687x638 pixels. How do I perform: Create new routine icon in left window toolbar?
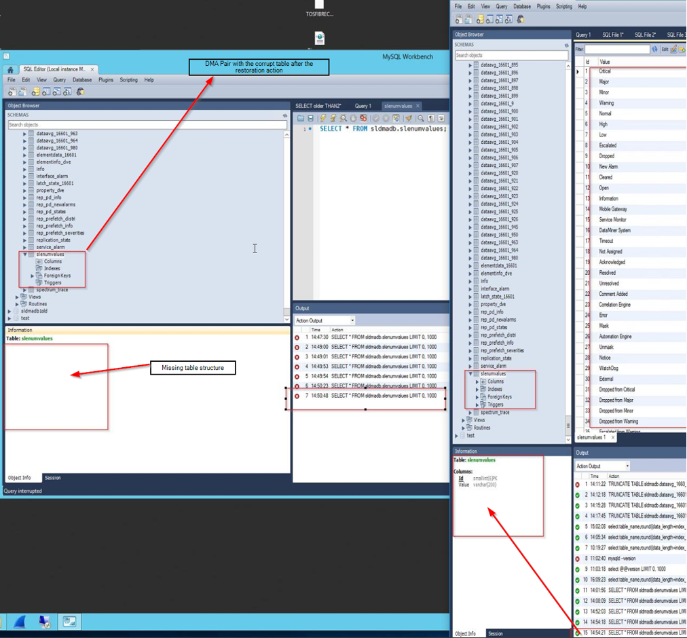point(67,92)
